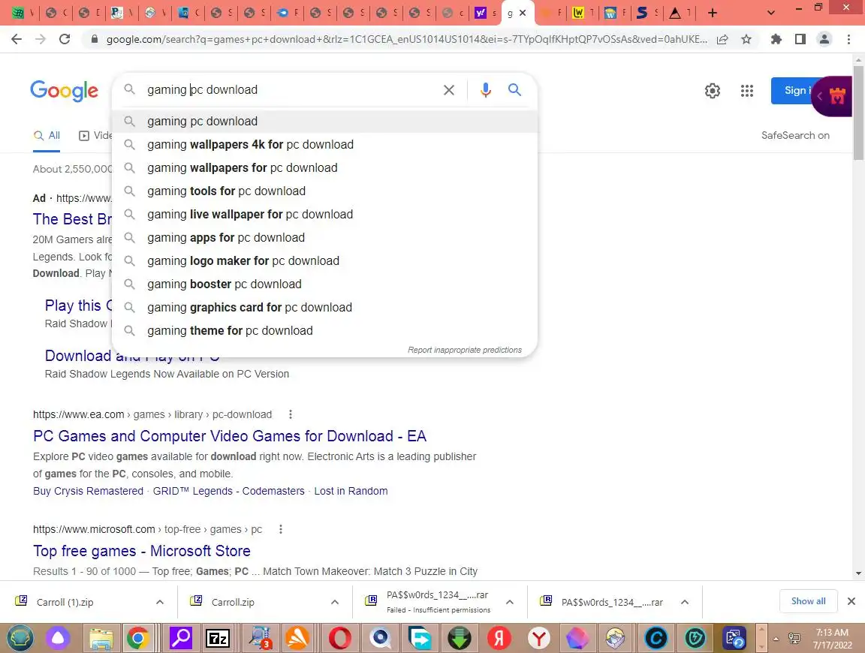Bookmark this page with star icon

point(746,39)
